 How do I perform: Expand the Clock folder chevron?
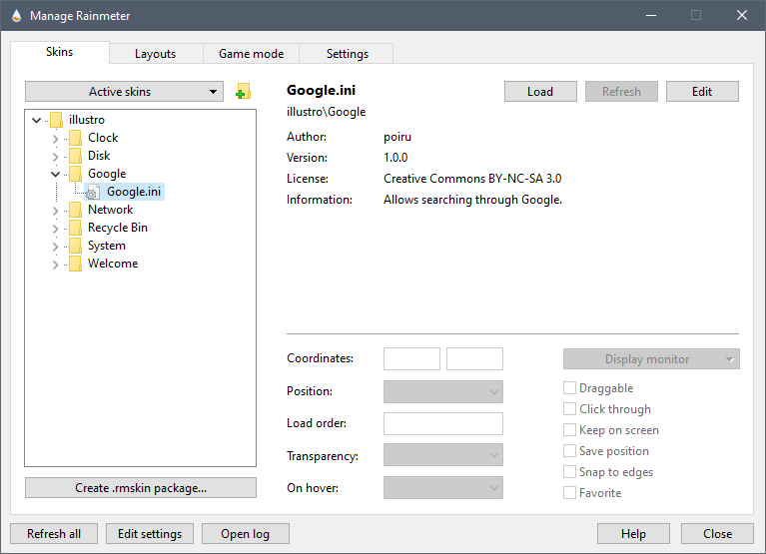tap(55, 139)
